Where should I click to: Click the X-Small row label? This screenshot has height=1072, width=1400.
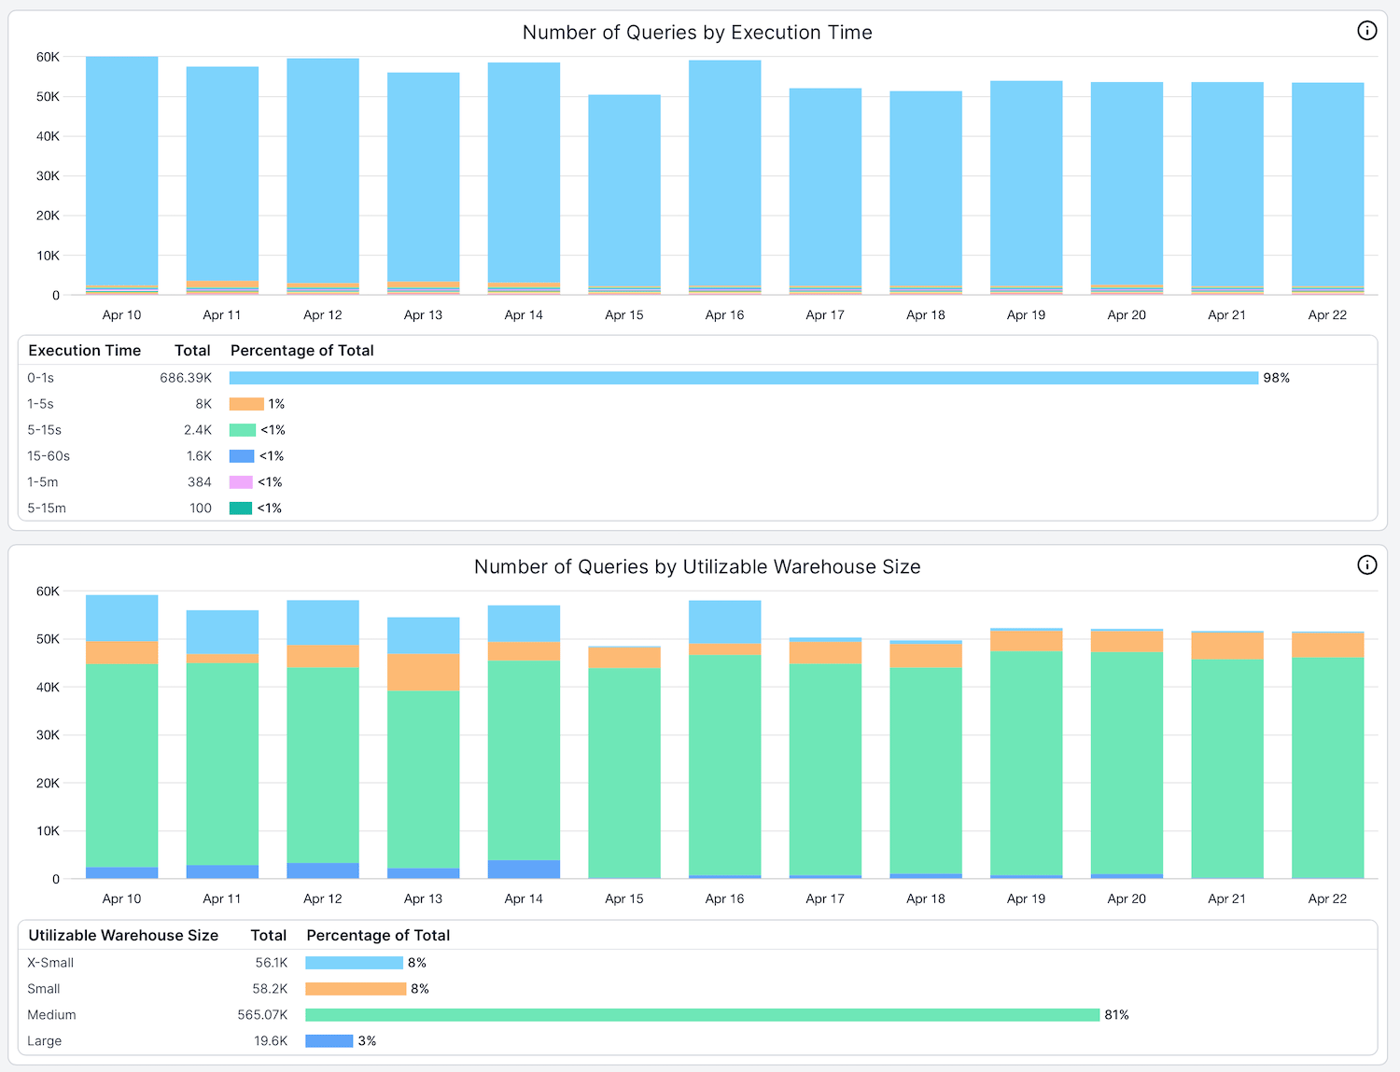point(50,963)
